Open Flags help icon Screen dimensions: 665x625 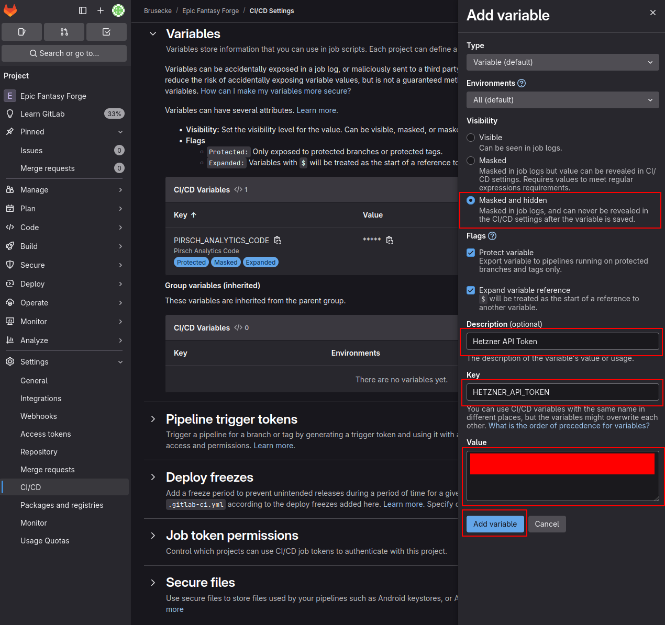click(492, 236)
